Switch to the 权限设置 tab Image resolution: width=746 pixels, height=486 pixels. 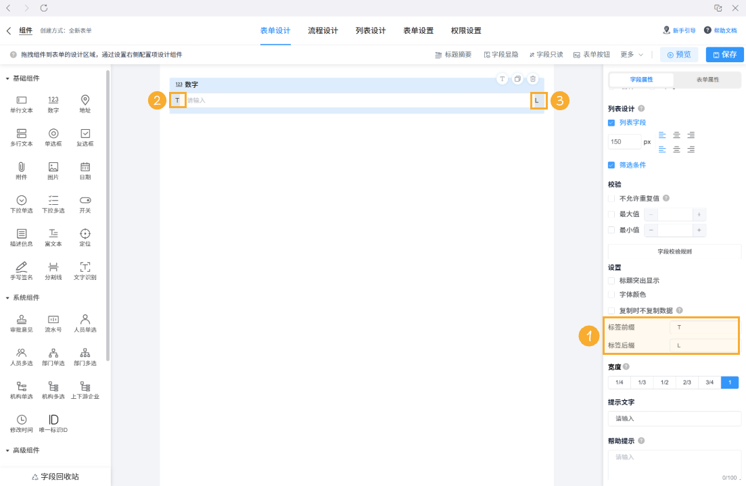(466, 30)
